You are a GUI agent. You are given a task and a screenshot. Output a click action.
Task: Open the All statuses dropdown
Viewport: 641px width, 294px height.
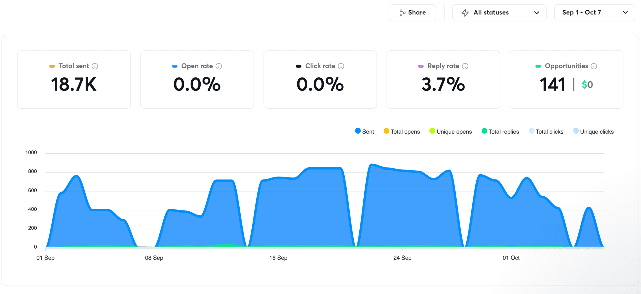(x=499, y=13)
